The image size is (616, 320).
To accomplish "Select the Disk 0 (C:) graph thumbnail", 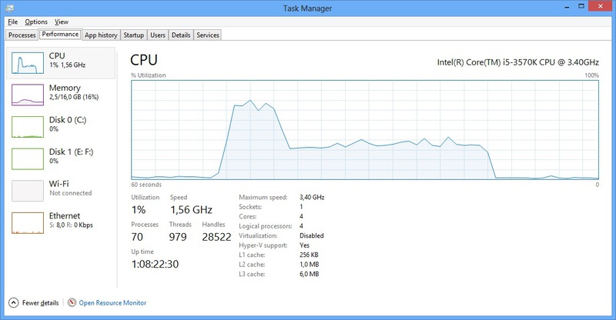I will point(28,127).
